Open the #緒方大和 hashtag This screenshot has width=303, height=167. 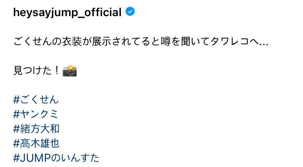36,129
